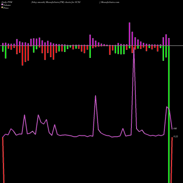183x183 pixels.
Task: Click the tallest magenta volume bar
Action: click(x=130, y=34)
